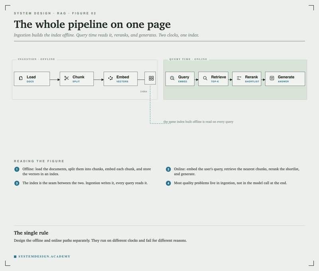Click the same-index dashed line annotation
This screenshot has height=271, width=319.
(198, 122)
